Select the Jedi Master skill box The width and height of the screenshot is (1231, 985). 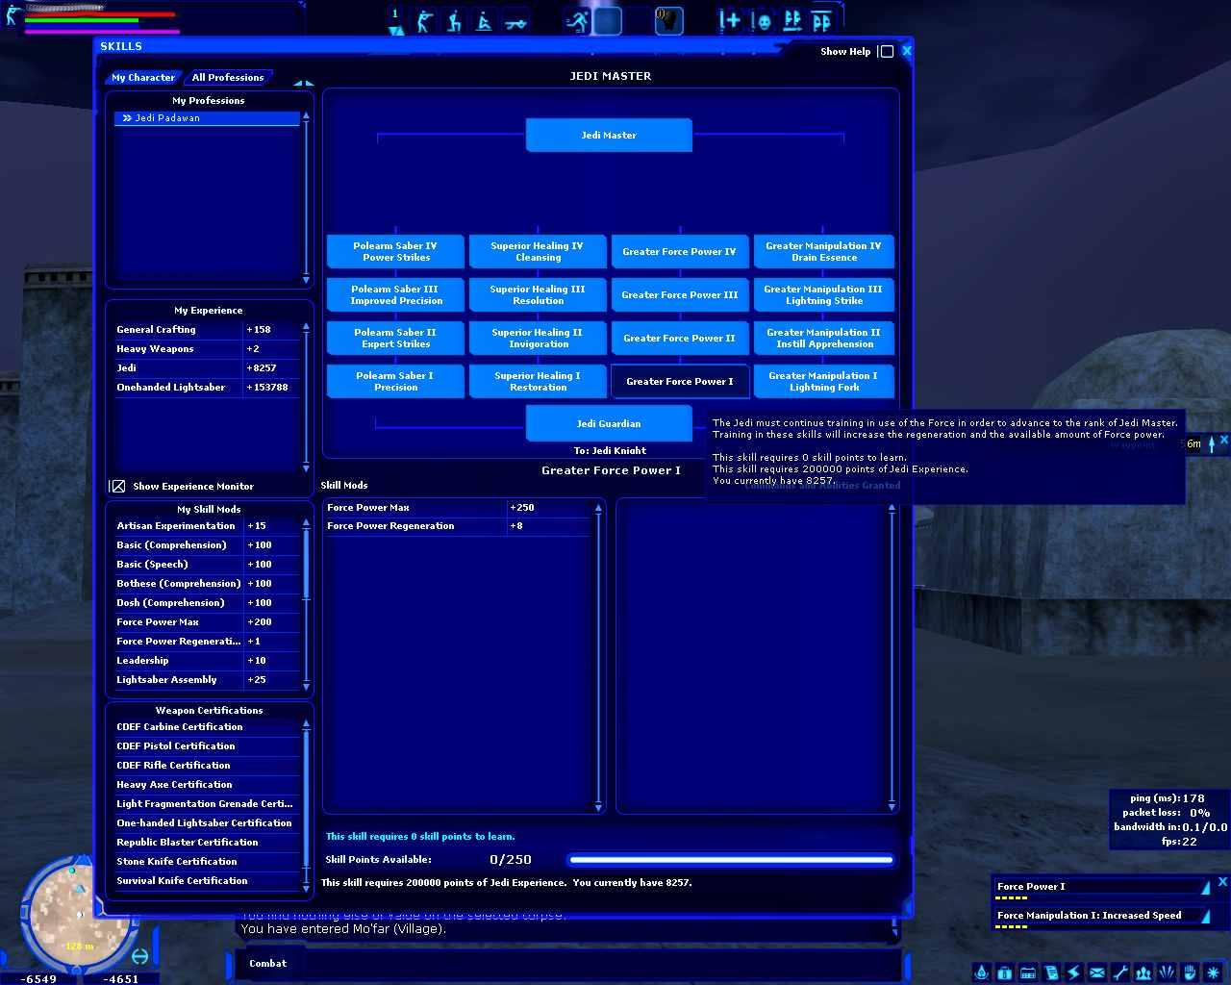point(609,136)
